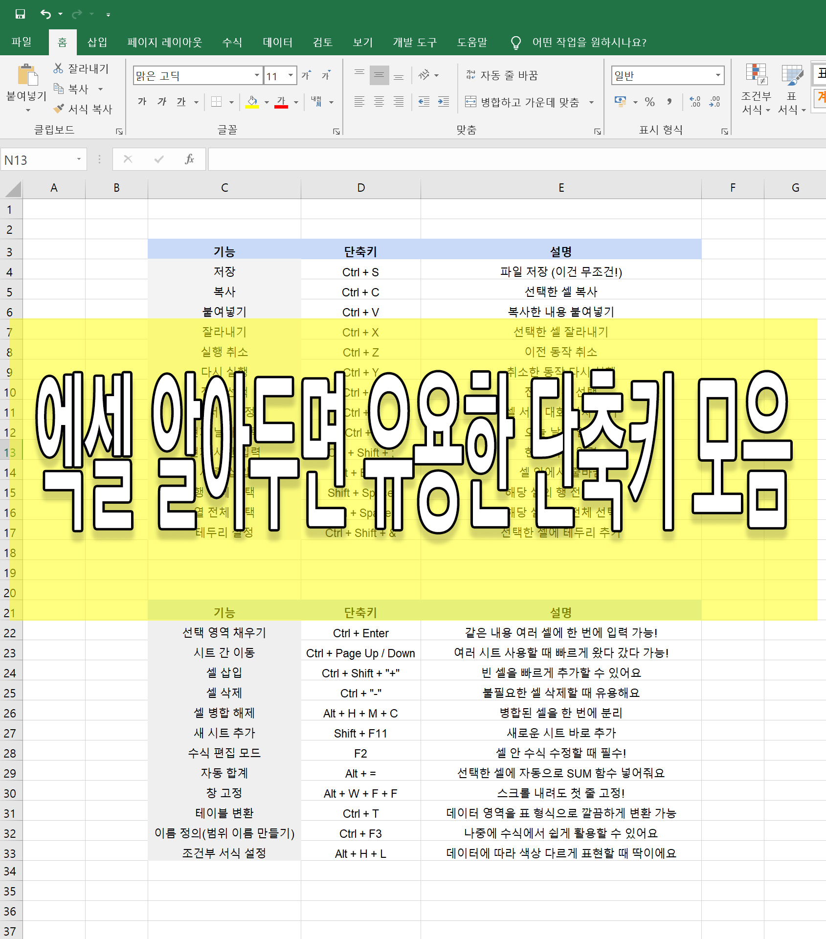Switch to 페이지 레이아웃 tab
The width and height of the screenshot is (826, 939).
pos(164,42)
